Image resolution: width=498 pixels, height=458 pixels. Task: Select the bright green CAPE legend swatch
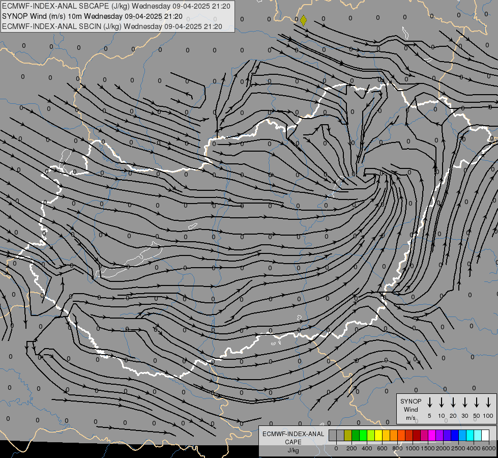point(363,435)
